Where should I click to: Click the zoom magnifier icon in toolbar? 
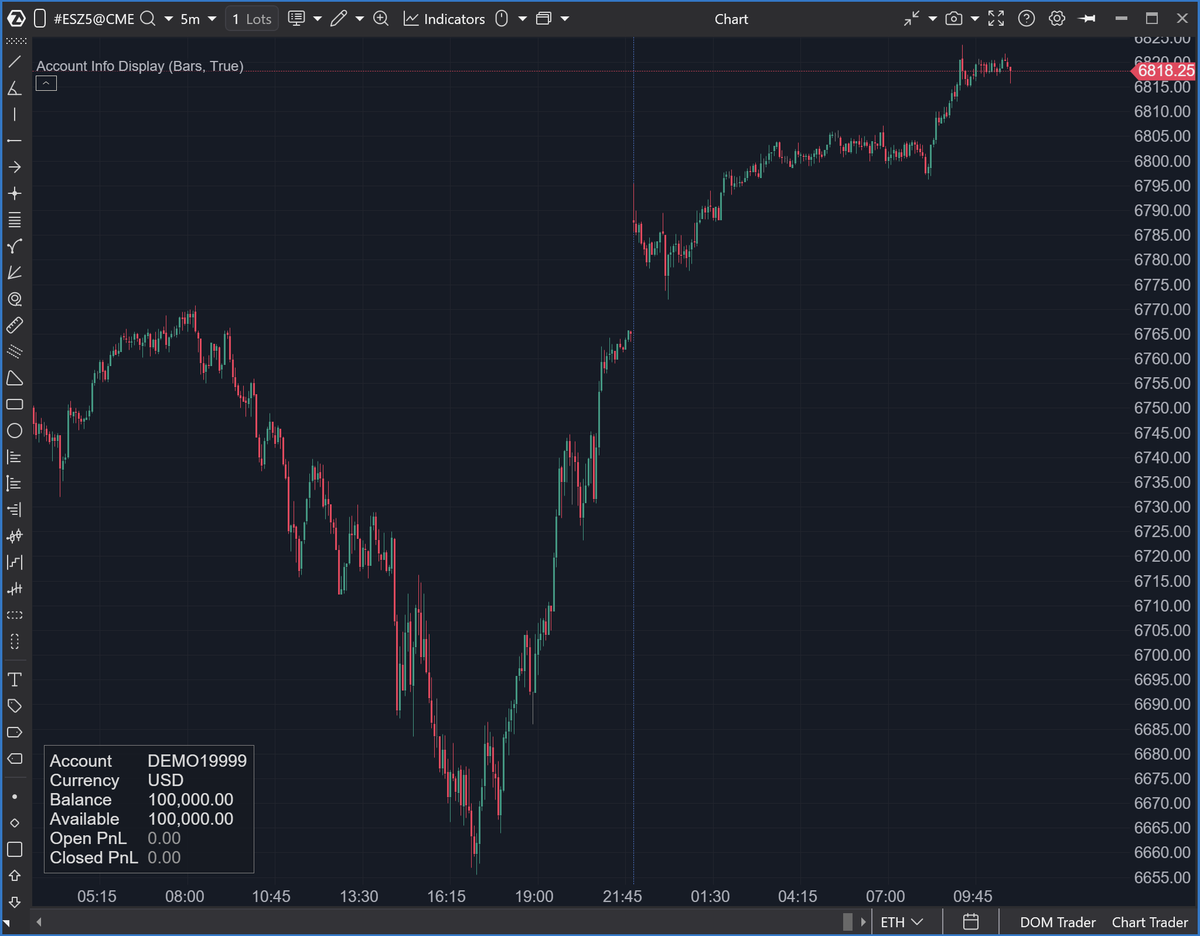tap(381, 19)
